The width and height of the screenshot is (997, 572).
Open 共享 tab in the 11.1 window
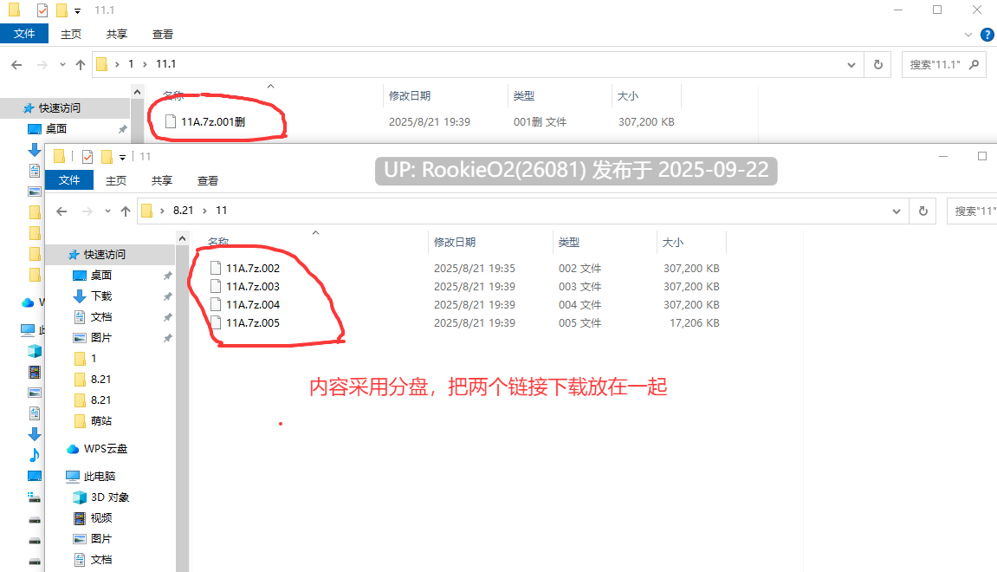[x=116, y=35]
